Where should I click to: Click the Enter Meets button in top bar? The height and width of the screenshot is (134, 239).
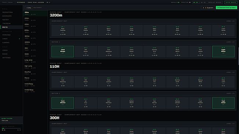click(231, 3)
